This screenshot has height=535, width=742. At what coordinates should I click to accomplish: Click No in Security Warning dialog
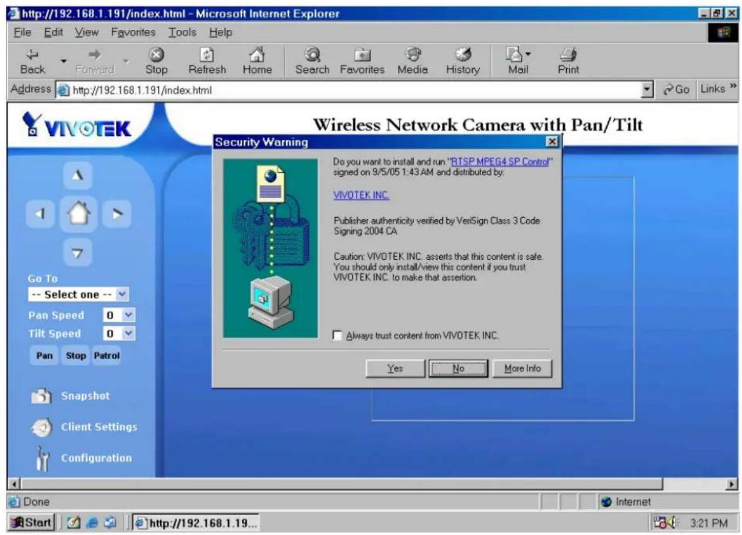458,369
